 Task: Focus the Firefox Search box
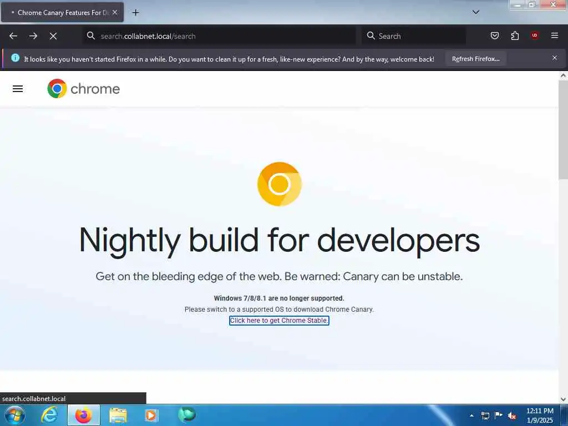pos(414,36)
